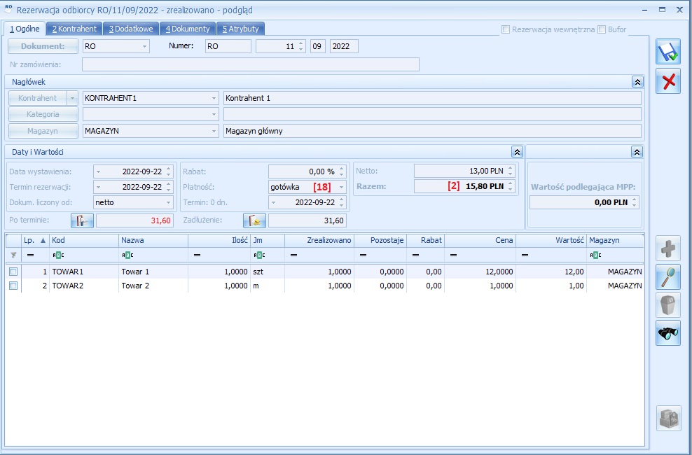Viewport: 692px width, 455px height.
Task: Open the Dokumenty tab
Action: (x=188, y=29)
